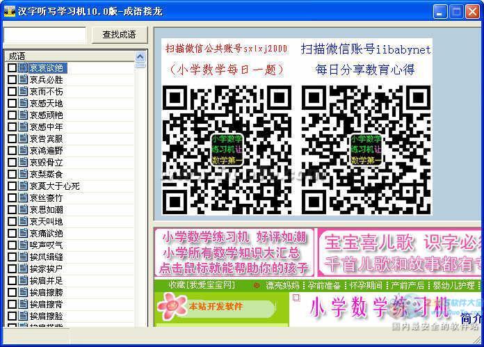The height and width of the screenshot is (347, 484).
Task: Click the idiom list scrollbar up arrow
Action: 140,56
